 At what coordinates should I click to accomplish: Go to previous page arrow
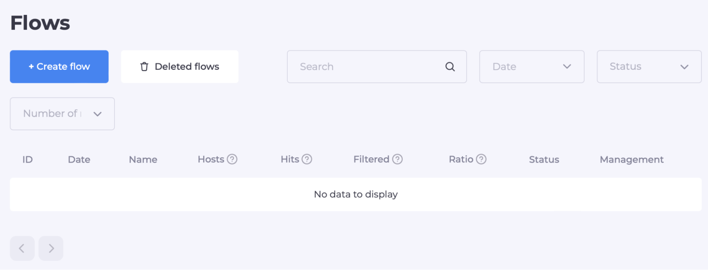[22, 248]
